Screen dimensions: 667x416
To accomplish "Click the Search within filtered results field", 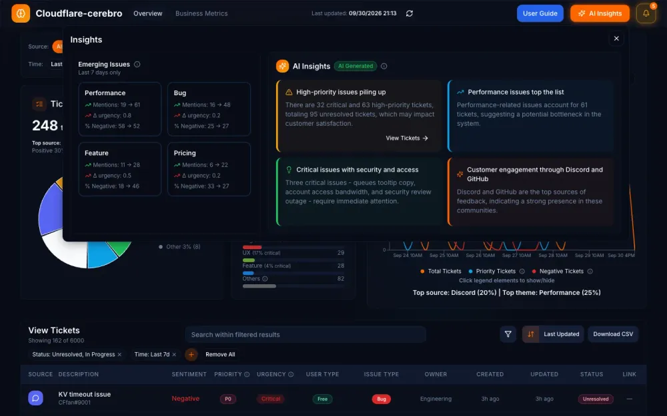I will pos(305,335).
